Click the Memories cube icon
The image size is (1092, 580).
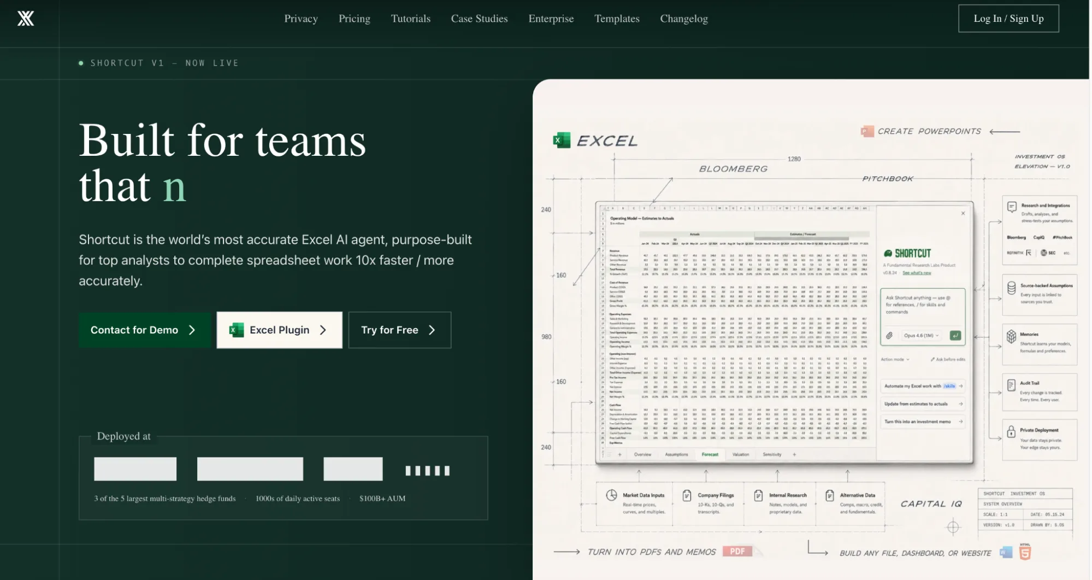[x=1011, y=336]
